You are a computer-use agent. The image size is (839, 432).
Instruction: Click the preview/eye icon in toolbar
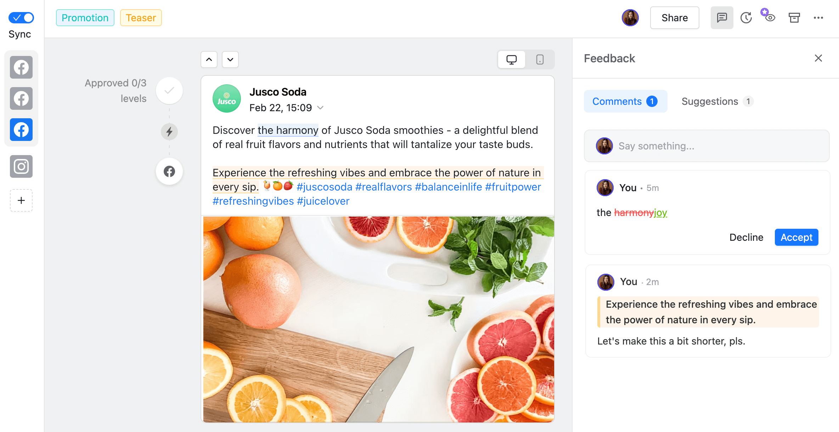769,18
